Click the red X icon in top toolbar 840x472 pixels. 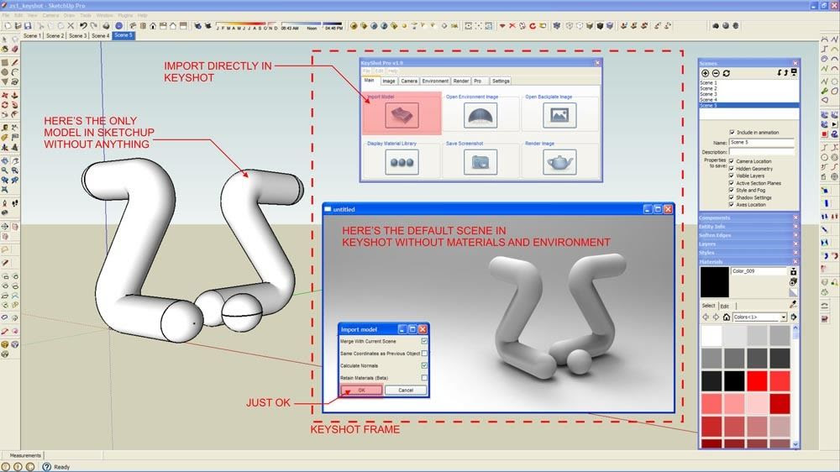512,26
